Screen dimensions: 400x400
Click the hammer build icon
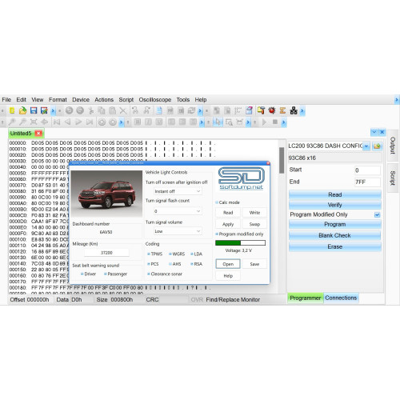[261, 110]
